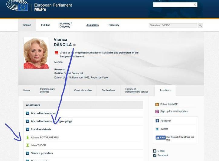219x161 pixels.
Task: Click the magnifier search button
Action: 200,25
